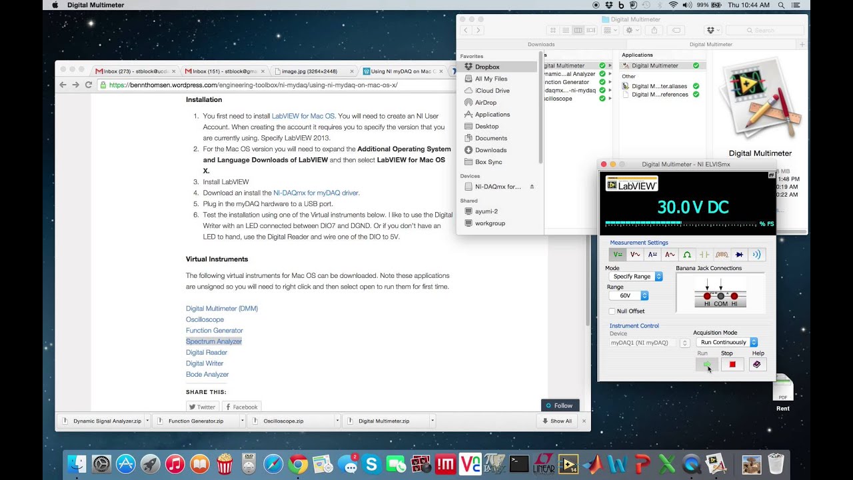Go back in Finder window
Image resolution: width=853 pixels, height=480 pixels.
(465, 30)
